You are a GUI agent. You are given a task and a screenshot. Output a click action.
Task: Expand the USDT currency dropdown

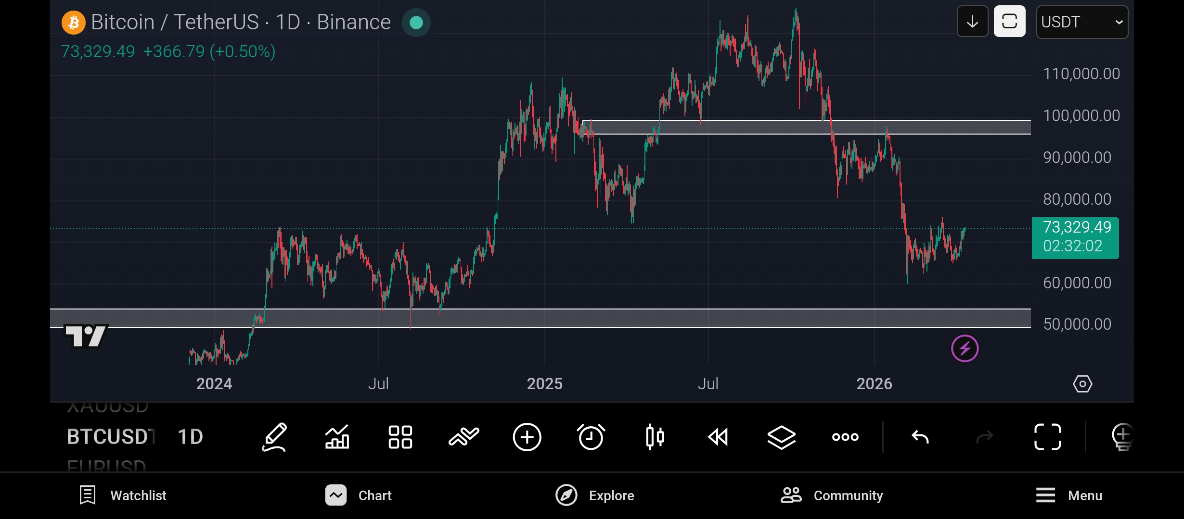(1081, 22)
